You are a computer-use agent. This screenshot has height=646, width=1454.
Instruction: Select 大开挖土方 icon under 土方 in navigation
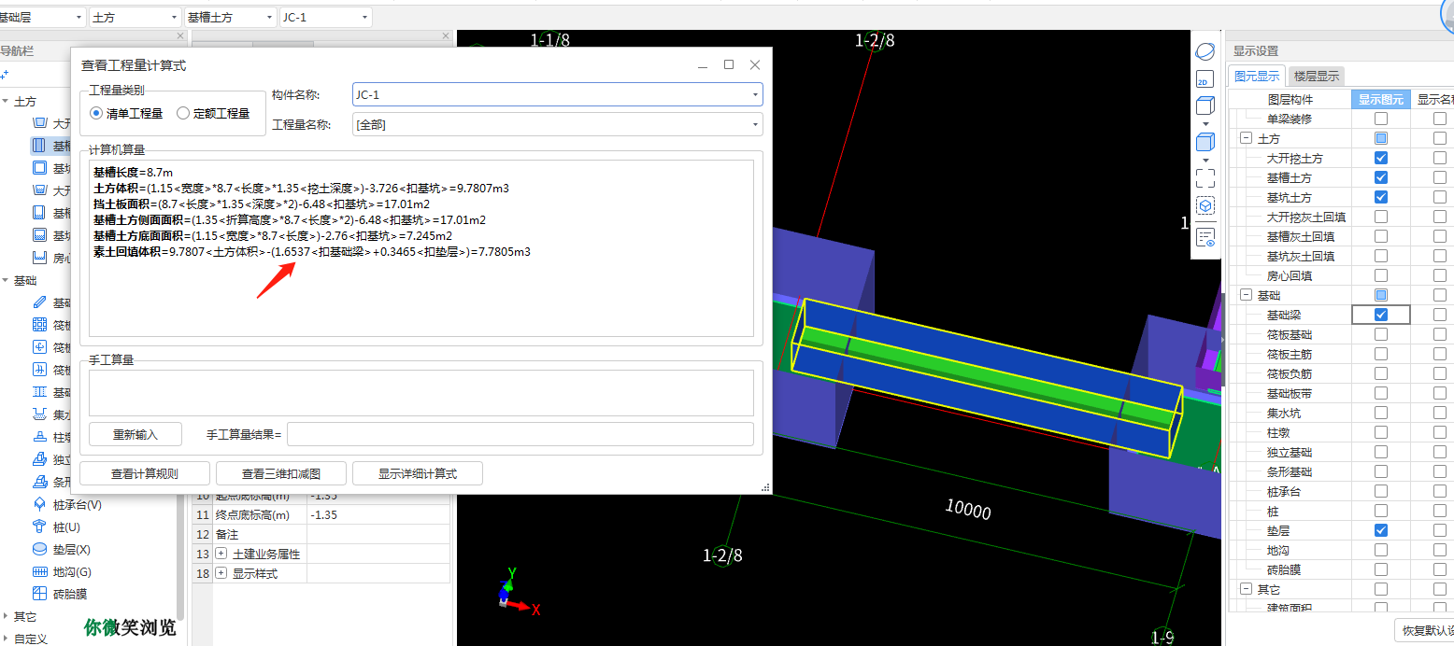(x=39, y=123)
